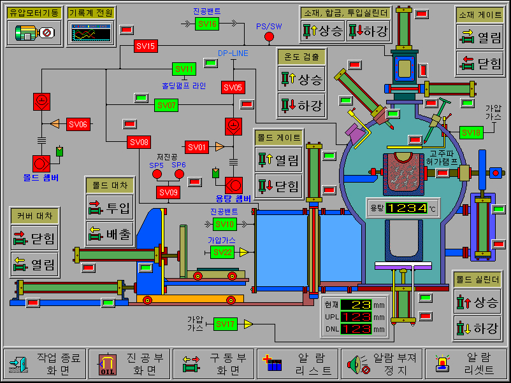Screen dimensions: 511x383
Task: Open the alarm list (알람 리스트)
Action: [x=298, y=364]
